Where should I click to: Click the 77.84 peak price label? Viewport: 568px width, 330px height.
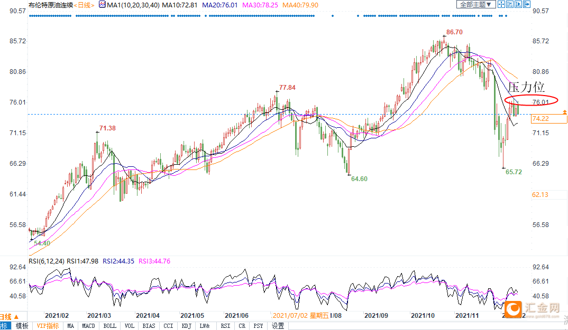click(x=287, y=88)
